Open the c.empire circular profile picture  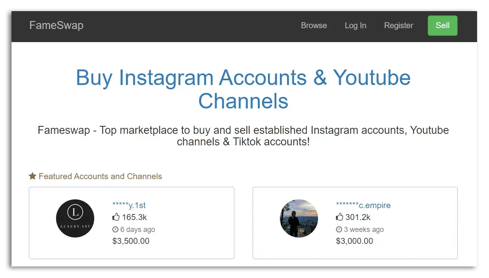[x=299, y=218]
